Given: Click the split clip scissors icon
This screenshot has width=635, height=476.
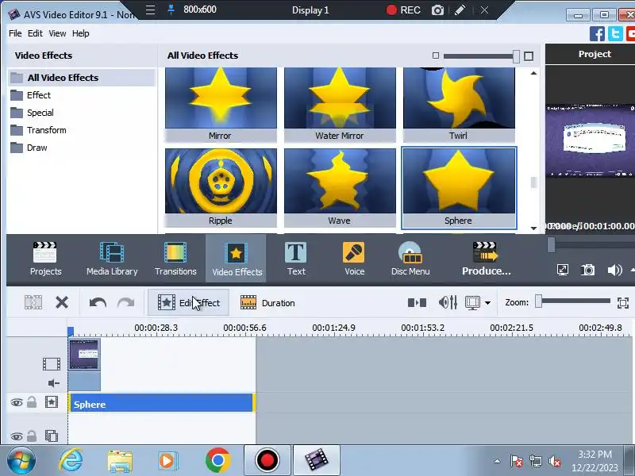Looking at the screenshot, I should pos(33,302).
